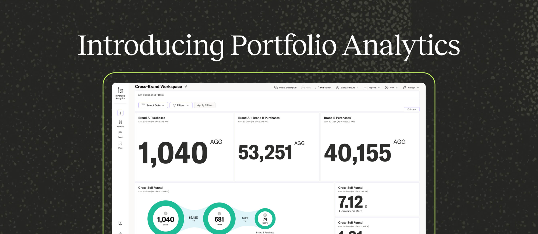This screenshot has width=538, height=234.
Task: Click the mParticle Analytics logo
Action: tap(120, 93)
